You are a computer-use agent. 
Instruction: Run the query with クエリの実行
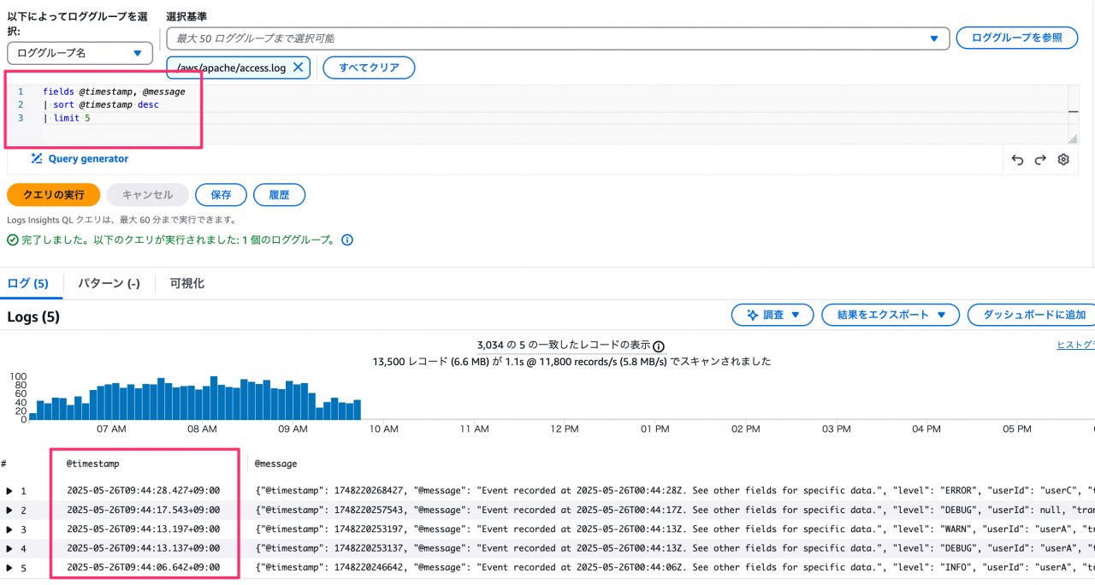click(54, 195)
